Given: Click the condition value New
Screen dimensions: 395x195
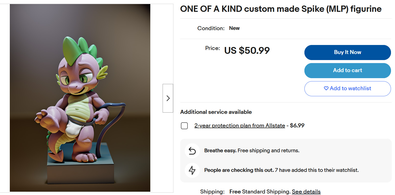Looking at the screenshot, I should (234, 28).
